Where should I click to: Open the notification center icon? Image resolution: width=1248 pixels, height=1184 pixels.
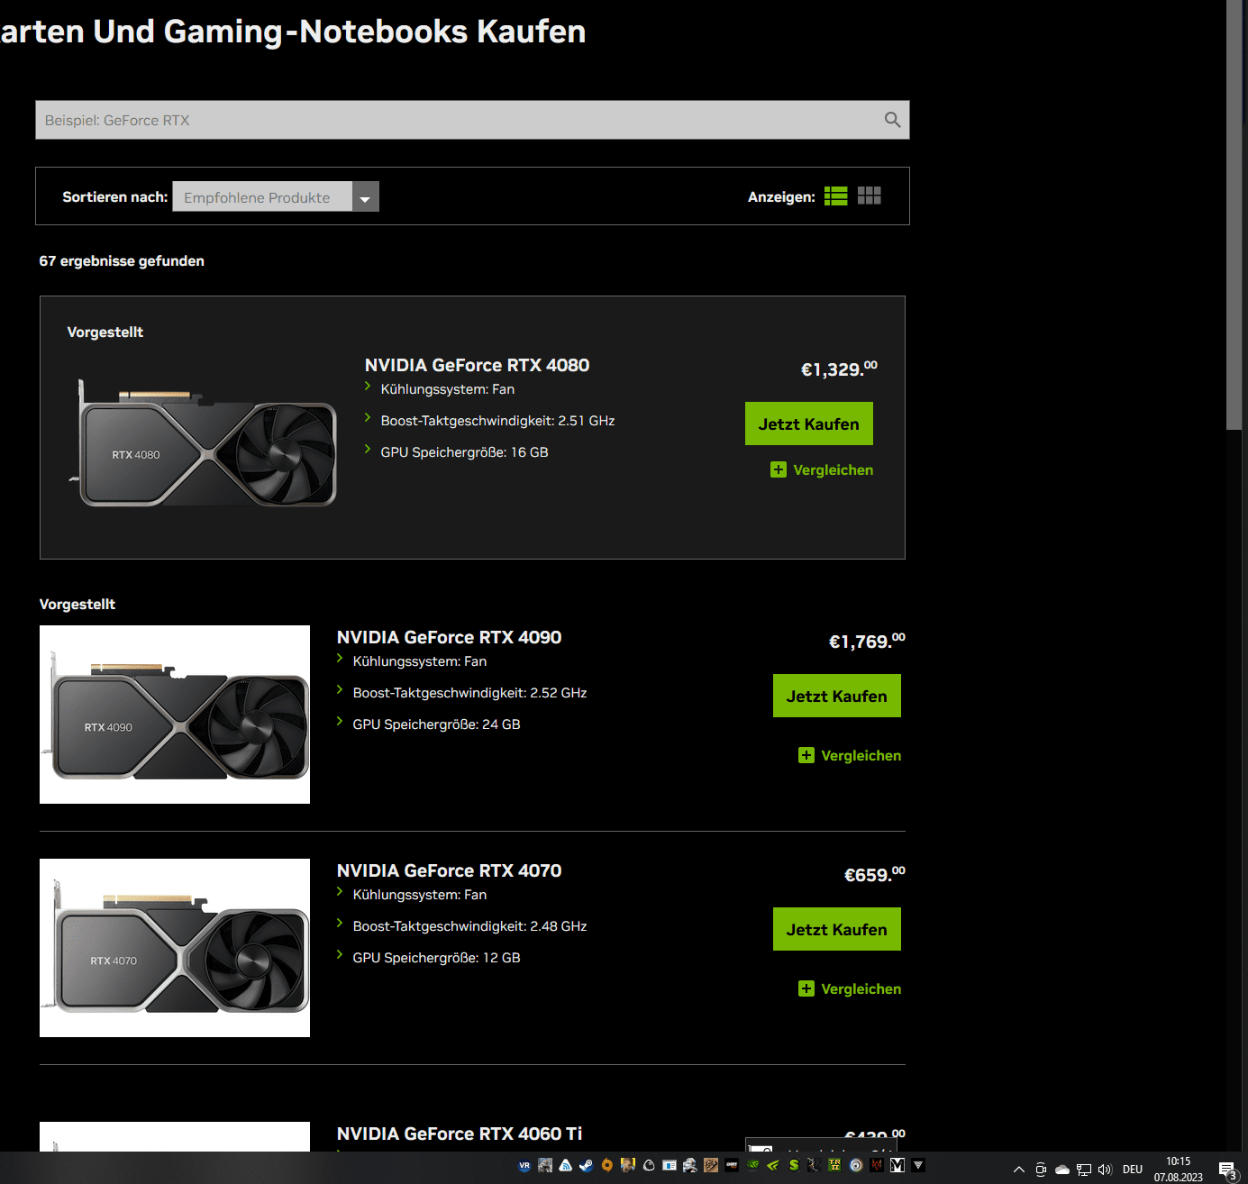point(1227,1170)
